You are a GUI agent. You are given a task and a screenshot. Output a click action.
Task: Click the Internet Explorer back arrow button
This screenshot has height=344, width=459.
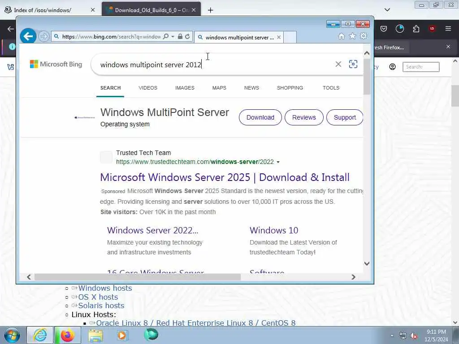click(28, 36)
